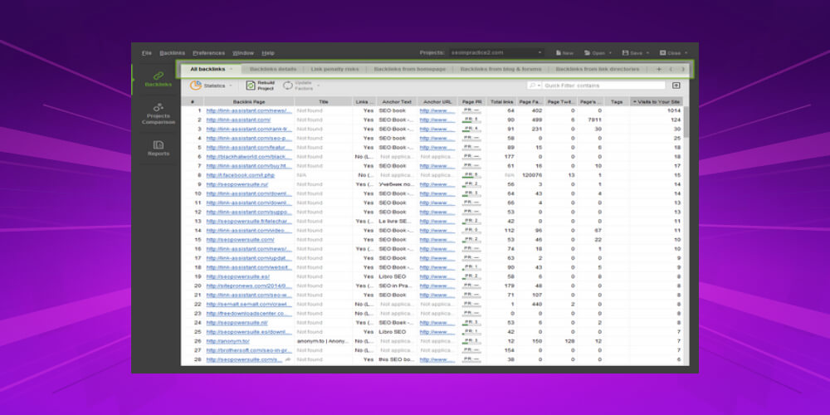Open the facebook.com backlink in row 8
This screenshot has height=415, width=830.
pyautogui.click(x=241, y=175)
